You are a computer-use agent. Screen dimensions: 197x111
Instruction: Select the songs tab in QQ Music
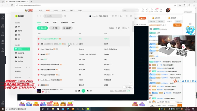click(39, 23)
